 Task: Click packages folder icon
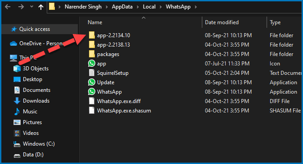click(92, 54)
